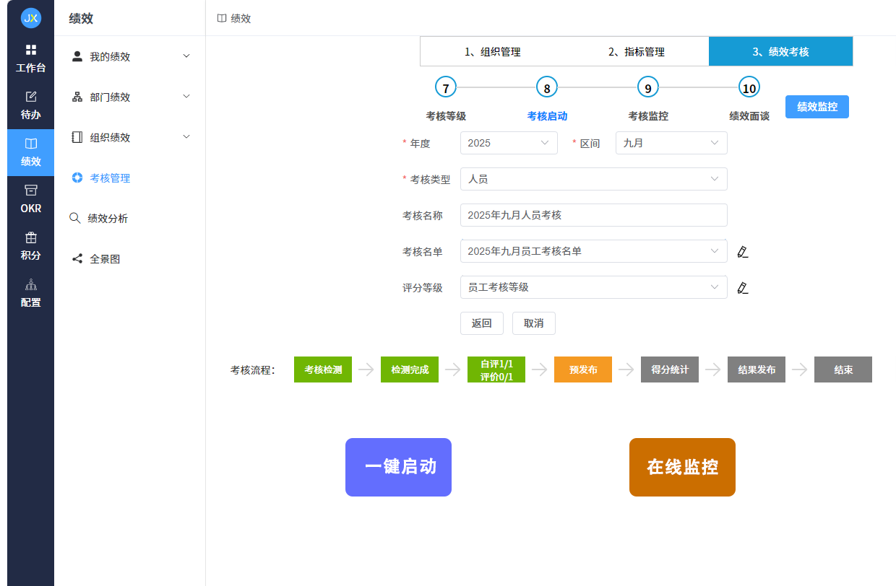Open the 待办 to-do sidebar icon
Image resolution: width=896 pixels, height=586 pixels.
point(30,105)
